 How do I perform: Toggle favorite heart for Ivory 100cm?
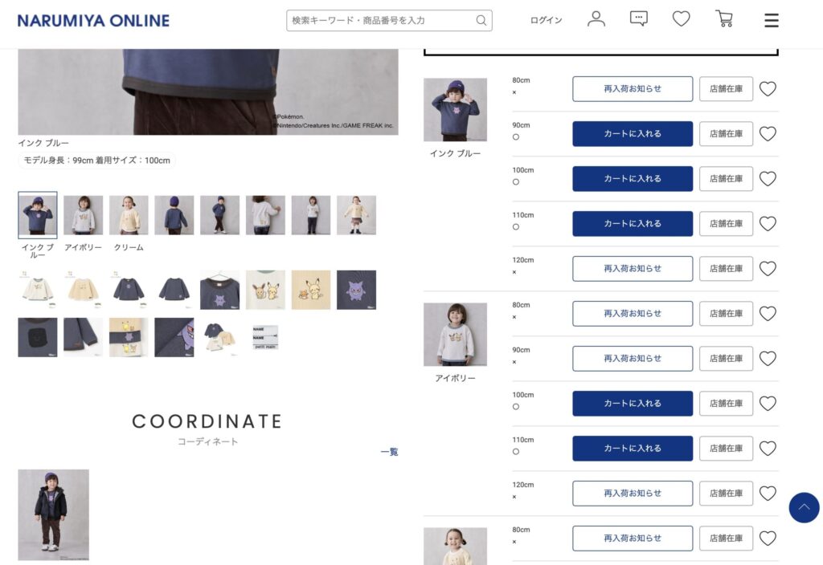[x=768, y=404]
